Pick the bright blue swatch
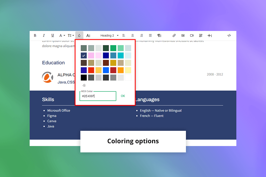 coord(106,70)
